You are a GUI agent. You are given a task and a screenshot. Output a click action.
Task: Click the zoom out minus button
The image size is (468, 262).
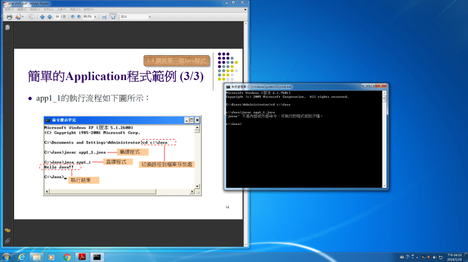(x=71, y=17)
